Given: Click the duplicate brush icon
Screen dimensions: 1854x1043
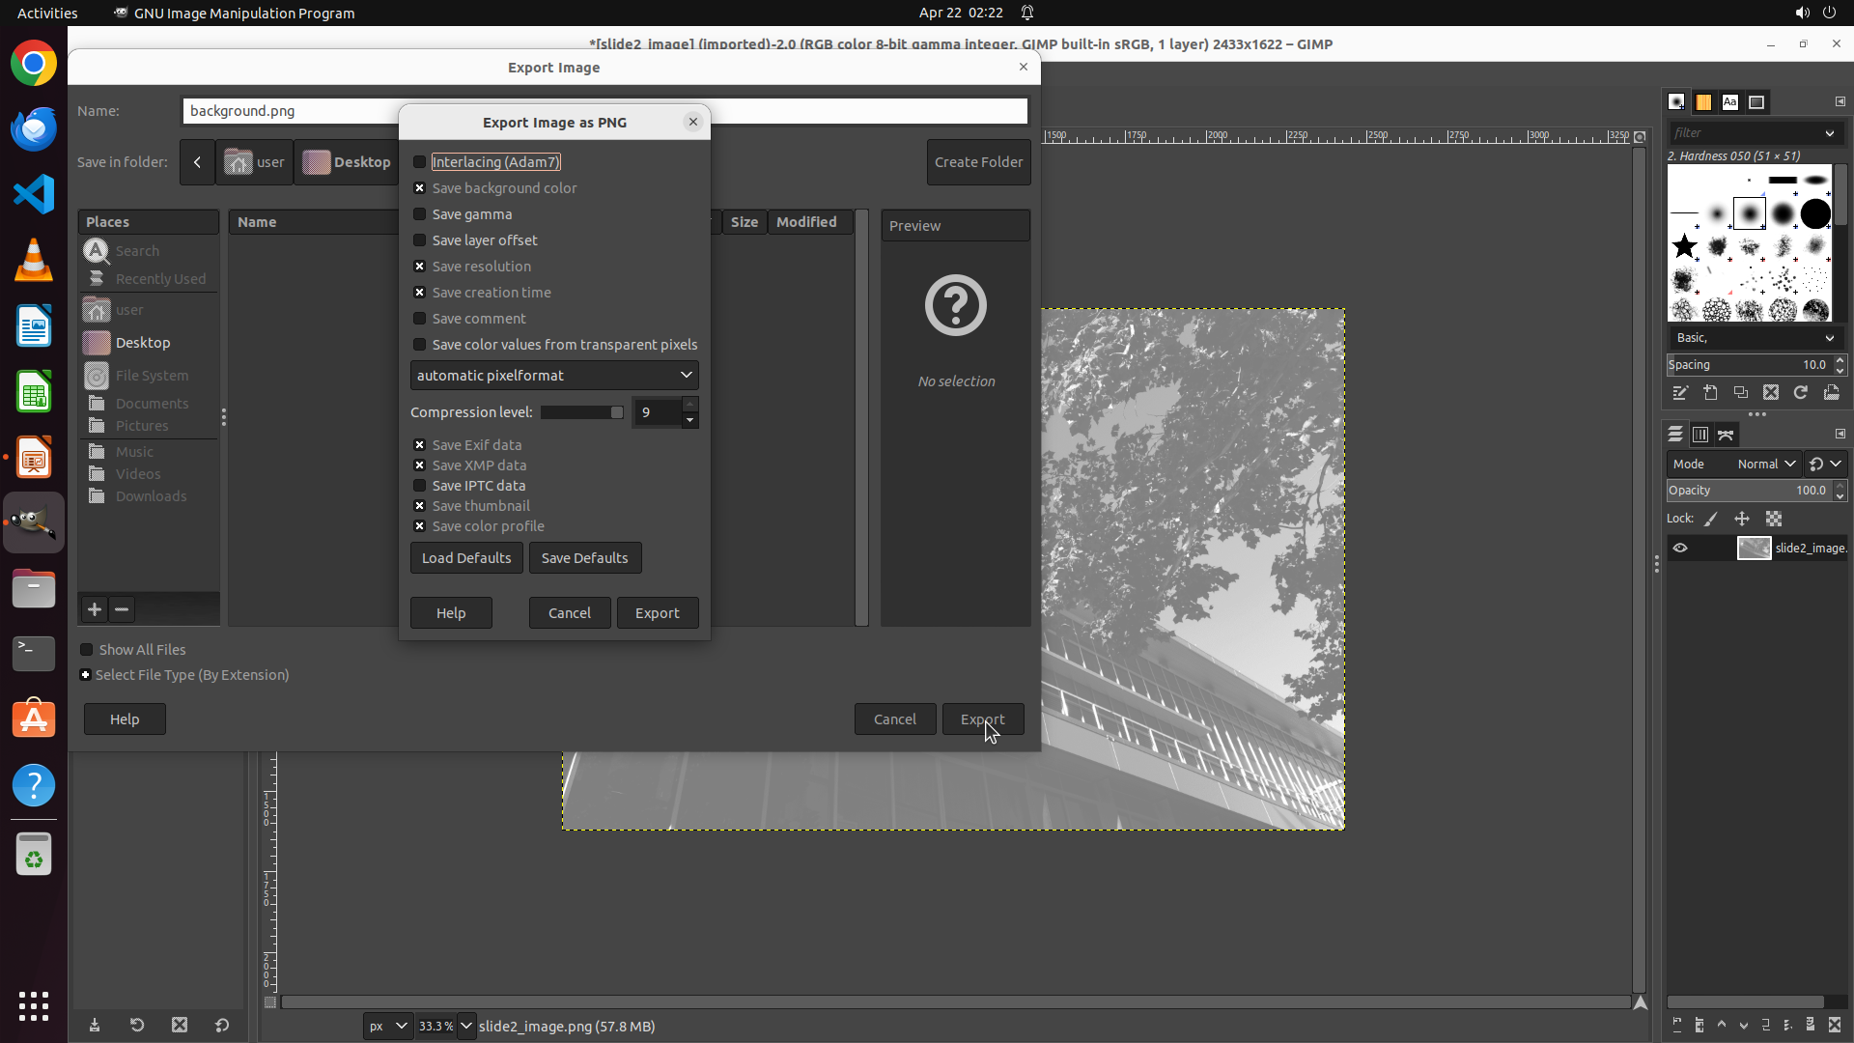Looking at the screenshot, I should [x=1741, y=393].
